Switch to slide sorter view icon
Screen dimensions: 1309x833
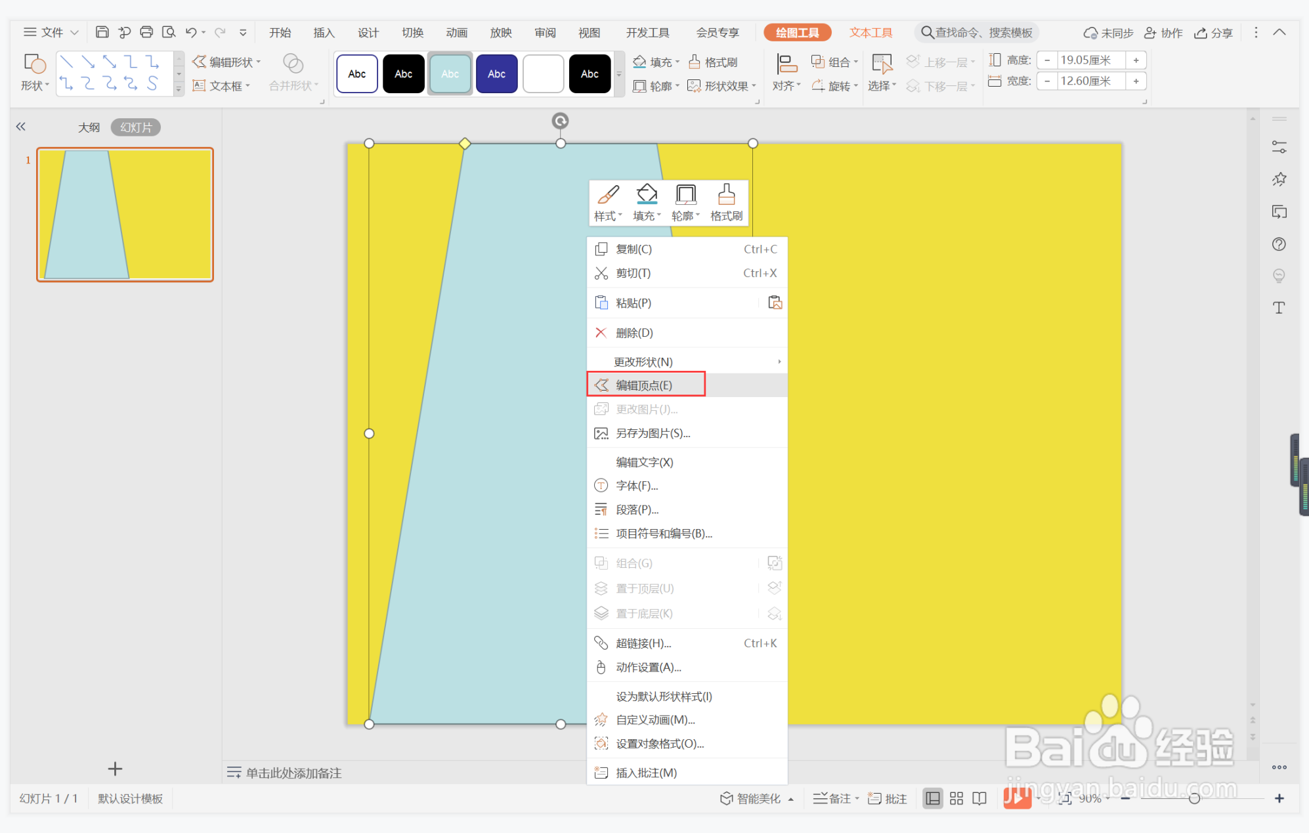point(956,798)
